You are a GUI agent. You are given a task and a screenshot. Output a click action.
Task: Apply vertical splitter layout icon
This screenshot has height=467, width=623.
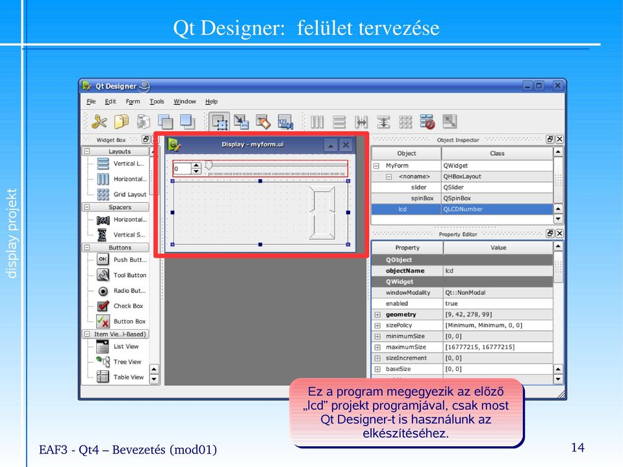[x=383, y=122]
